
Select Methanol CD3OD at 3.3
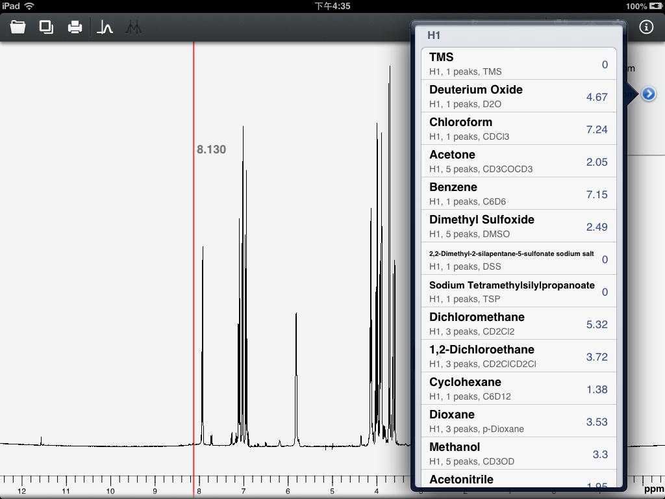[x=518, y=454]
